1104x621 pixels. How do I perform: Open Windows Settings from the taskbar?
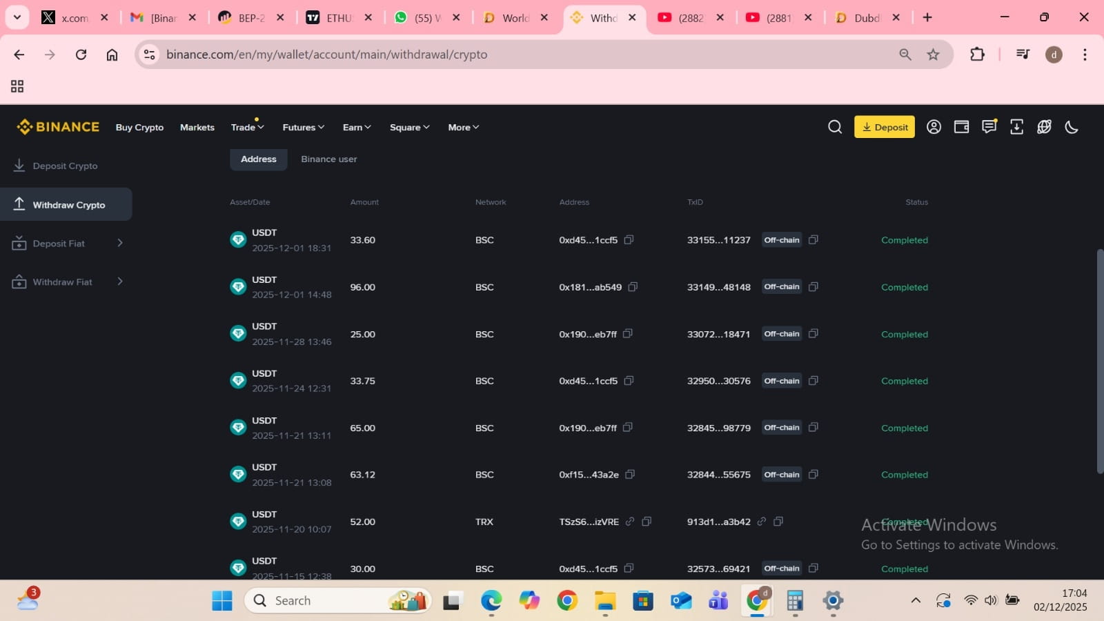point(833,600)
